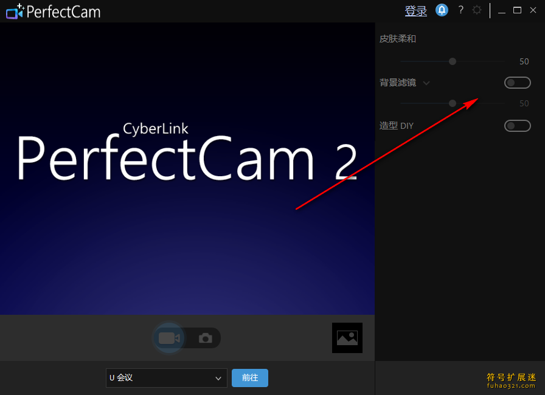
Task: Open the captured image gallery thumbnail
Action: click(347, 338)
